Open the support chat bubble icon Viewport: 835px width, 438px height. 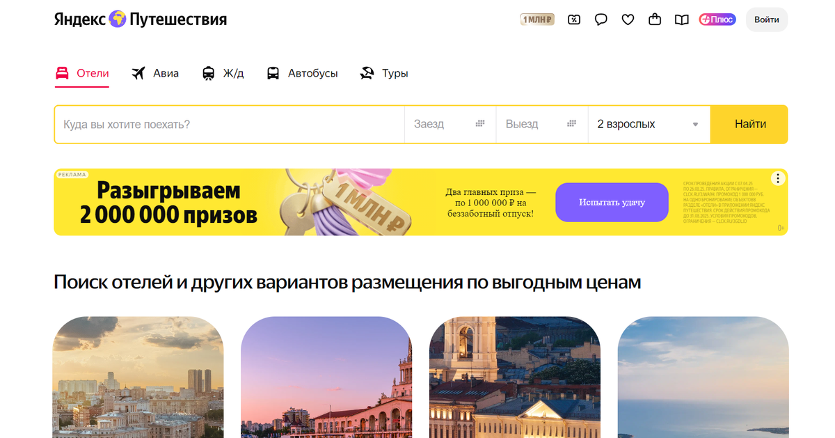[601, 19]
